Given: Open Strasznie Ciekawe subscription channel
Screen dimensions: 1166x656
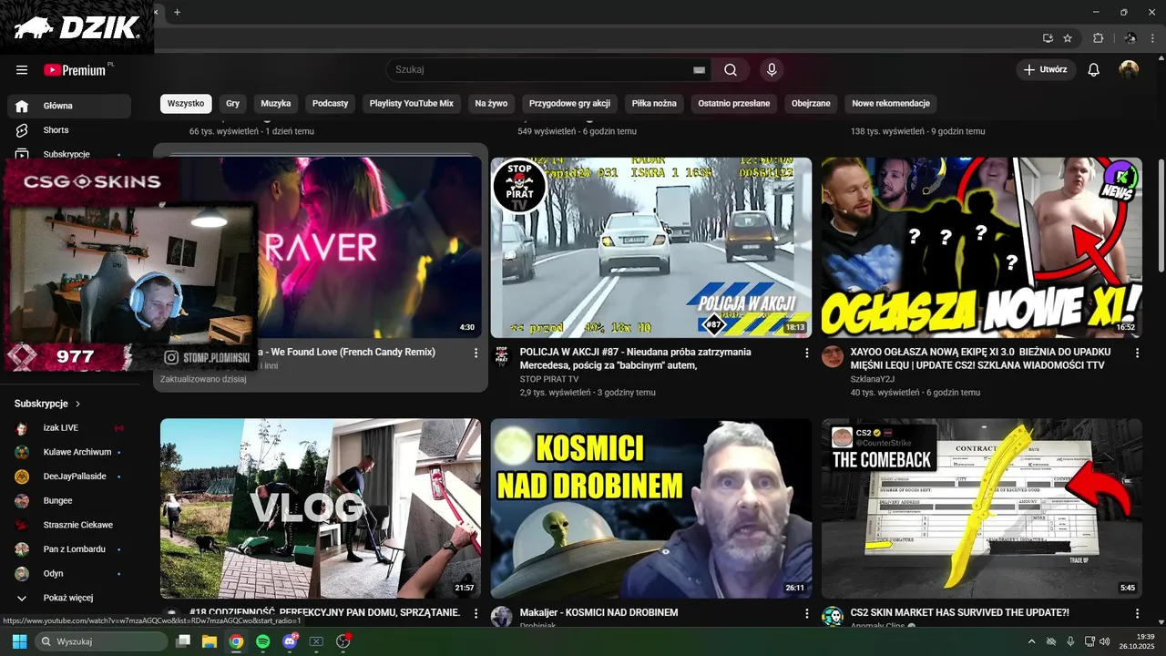Looking at the screenshot, I should click(x=69, y=525).
